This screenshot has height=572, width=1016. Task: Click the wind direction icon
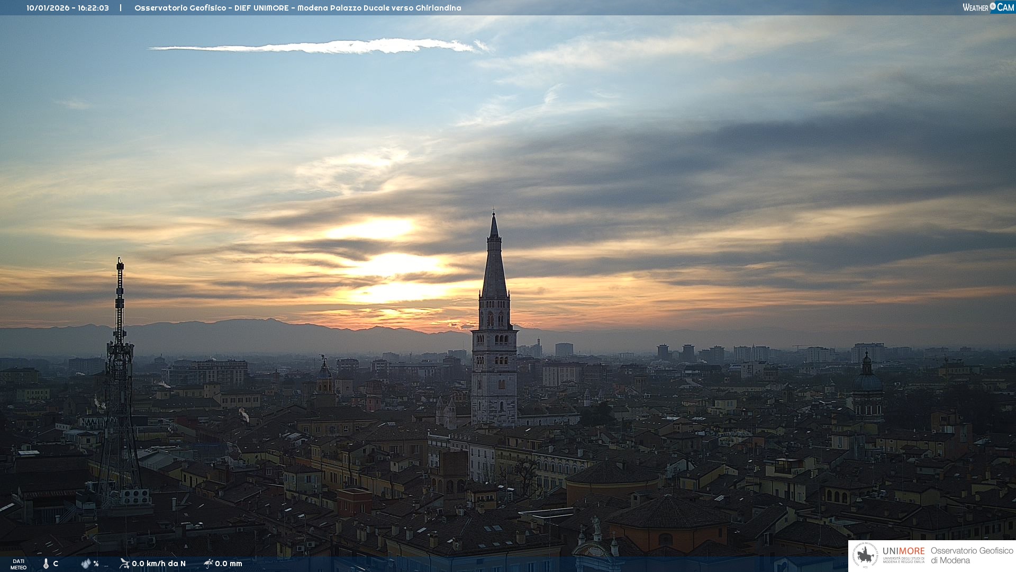coord(124,563)
